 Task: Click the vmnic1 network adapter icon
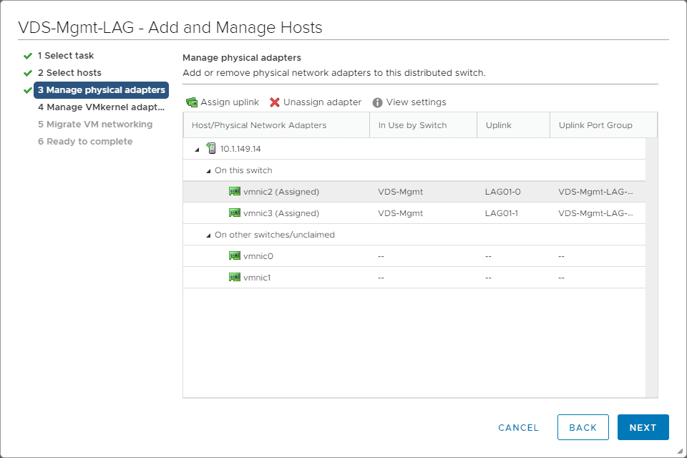pyautogui.click(x=235, y=278)
